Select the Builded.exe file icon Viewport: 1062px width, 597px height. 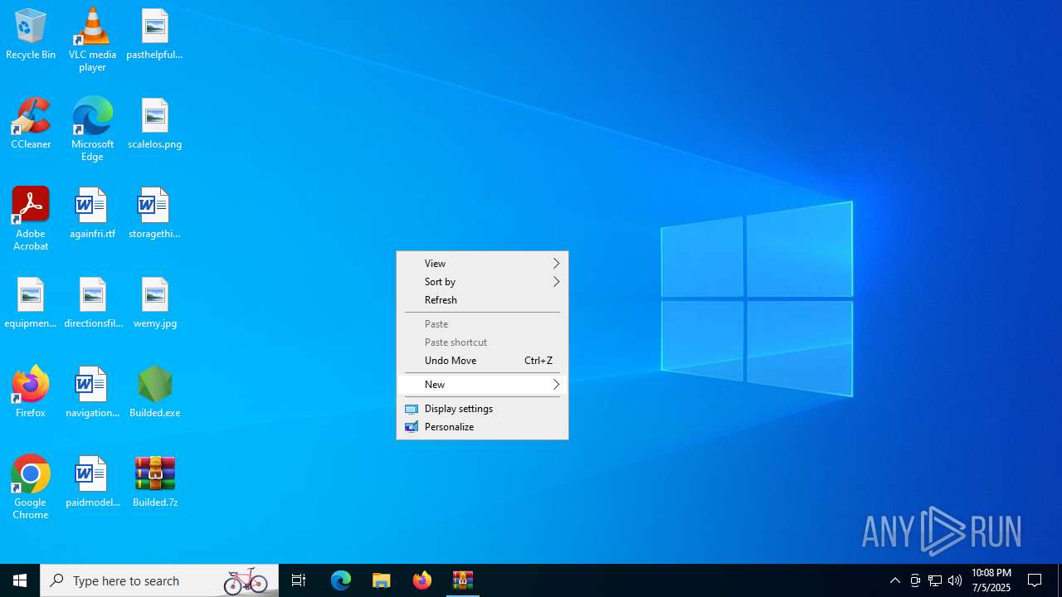(x=154, y=393)
